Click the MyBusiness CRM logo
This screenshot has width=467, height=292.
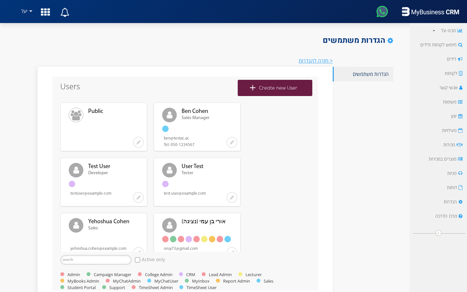click(430, 12)
